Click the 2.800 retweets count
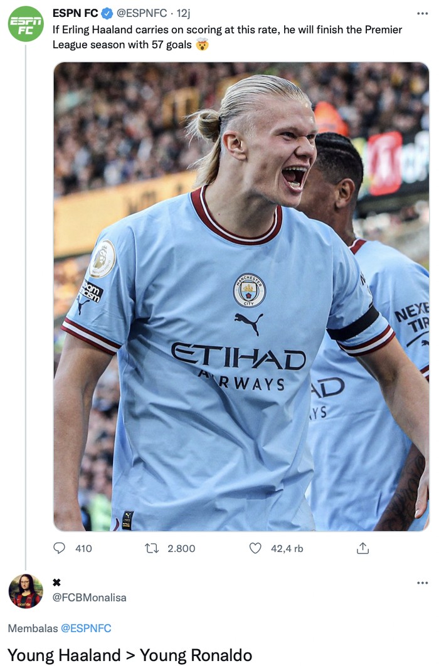Image resolution: width=439 pixels, height=666 pixels. [x=181, y=548]
